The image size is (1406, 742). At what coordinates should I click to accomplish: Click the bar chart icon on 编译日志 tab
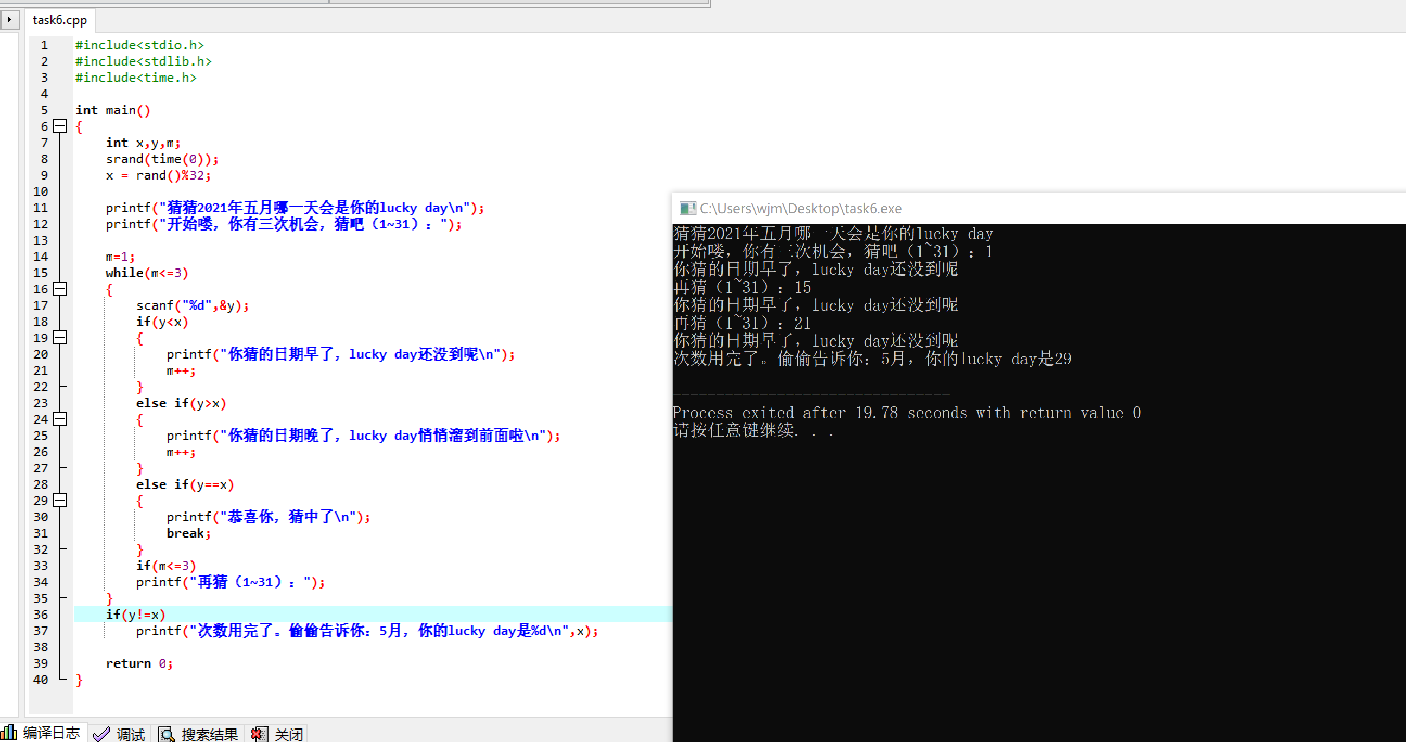click(9, 733)
